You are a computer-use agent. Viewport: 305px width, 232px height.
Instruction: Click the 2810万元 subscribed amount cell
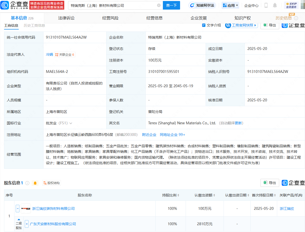205,224
